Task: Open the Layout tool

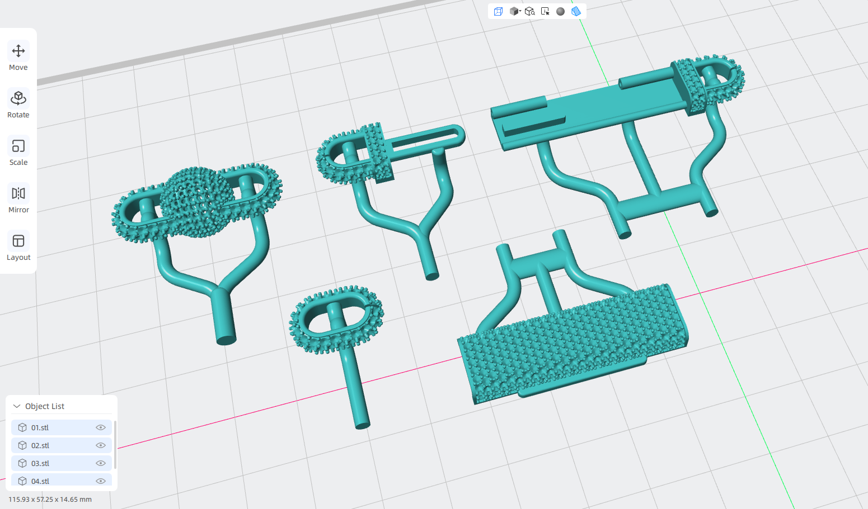Action: (x=18, y=246)
